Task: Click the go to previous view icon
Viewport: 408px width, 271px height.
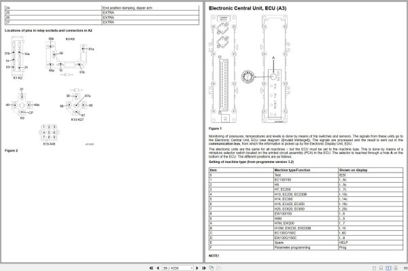Action: 211,268
